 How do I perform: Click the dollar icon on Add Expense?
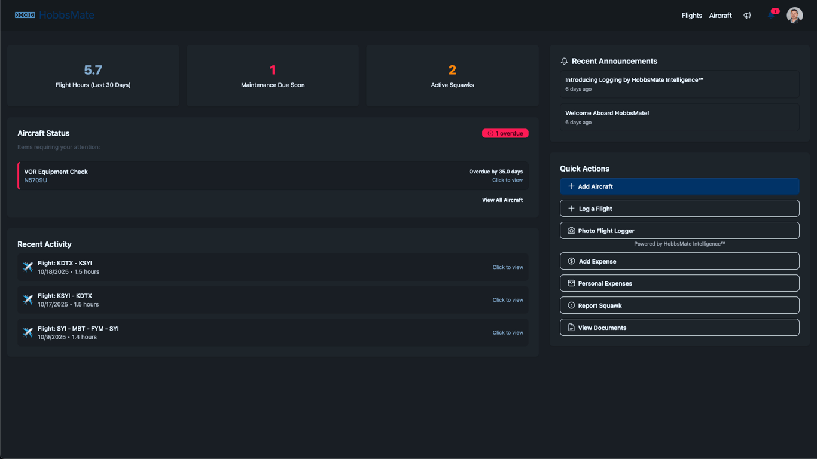[571, 261]
